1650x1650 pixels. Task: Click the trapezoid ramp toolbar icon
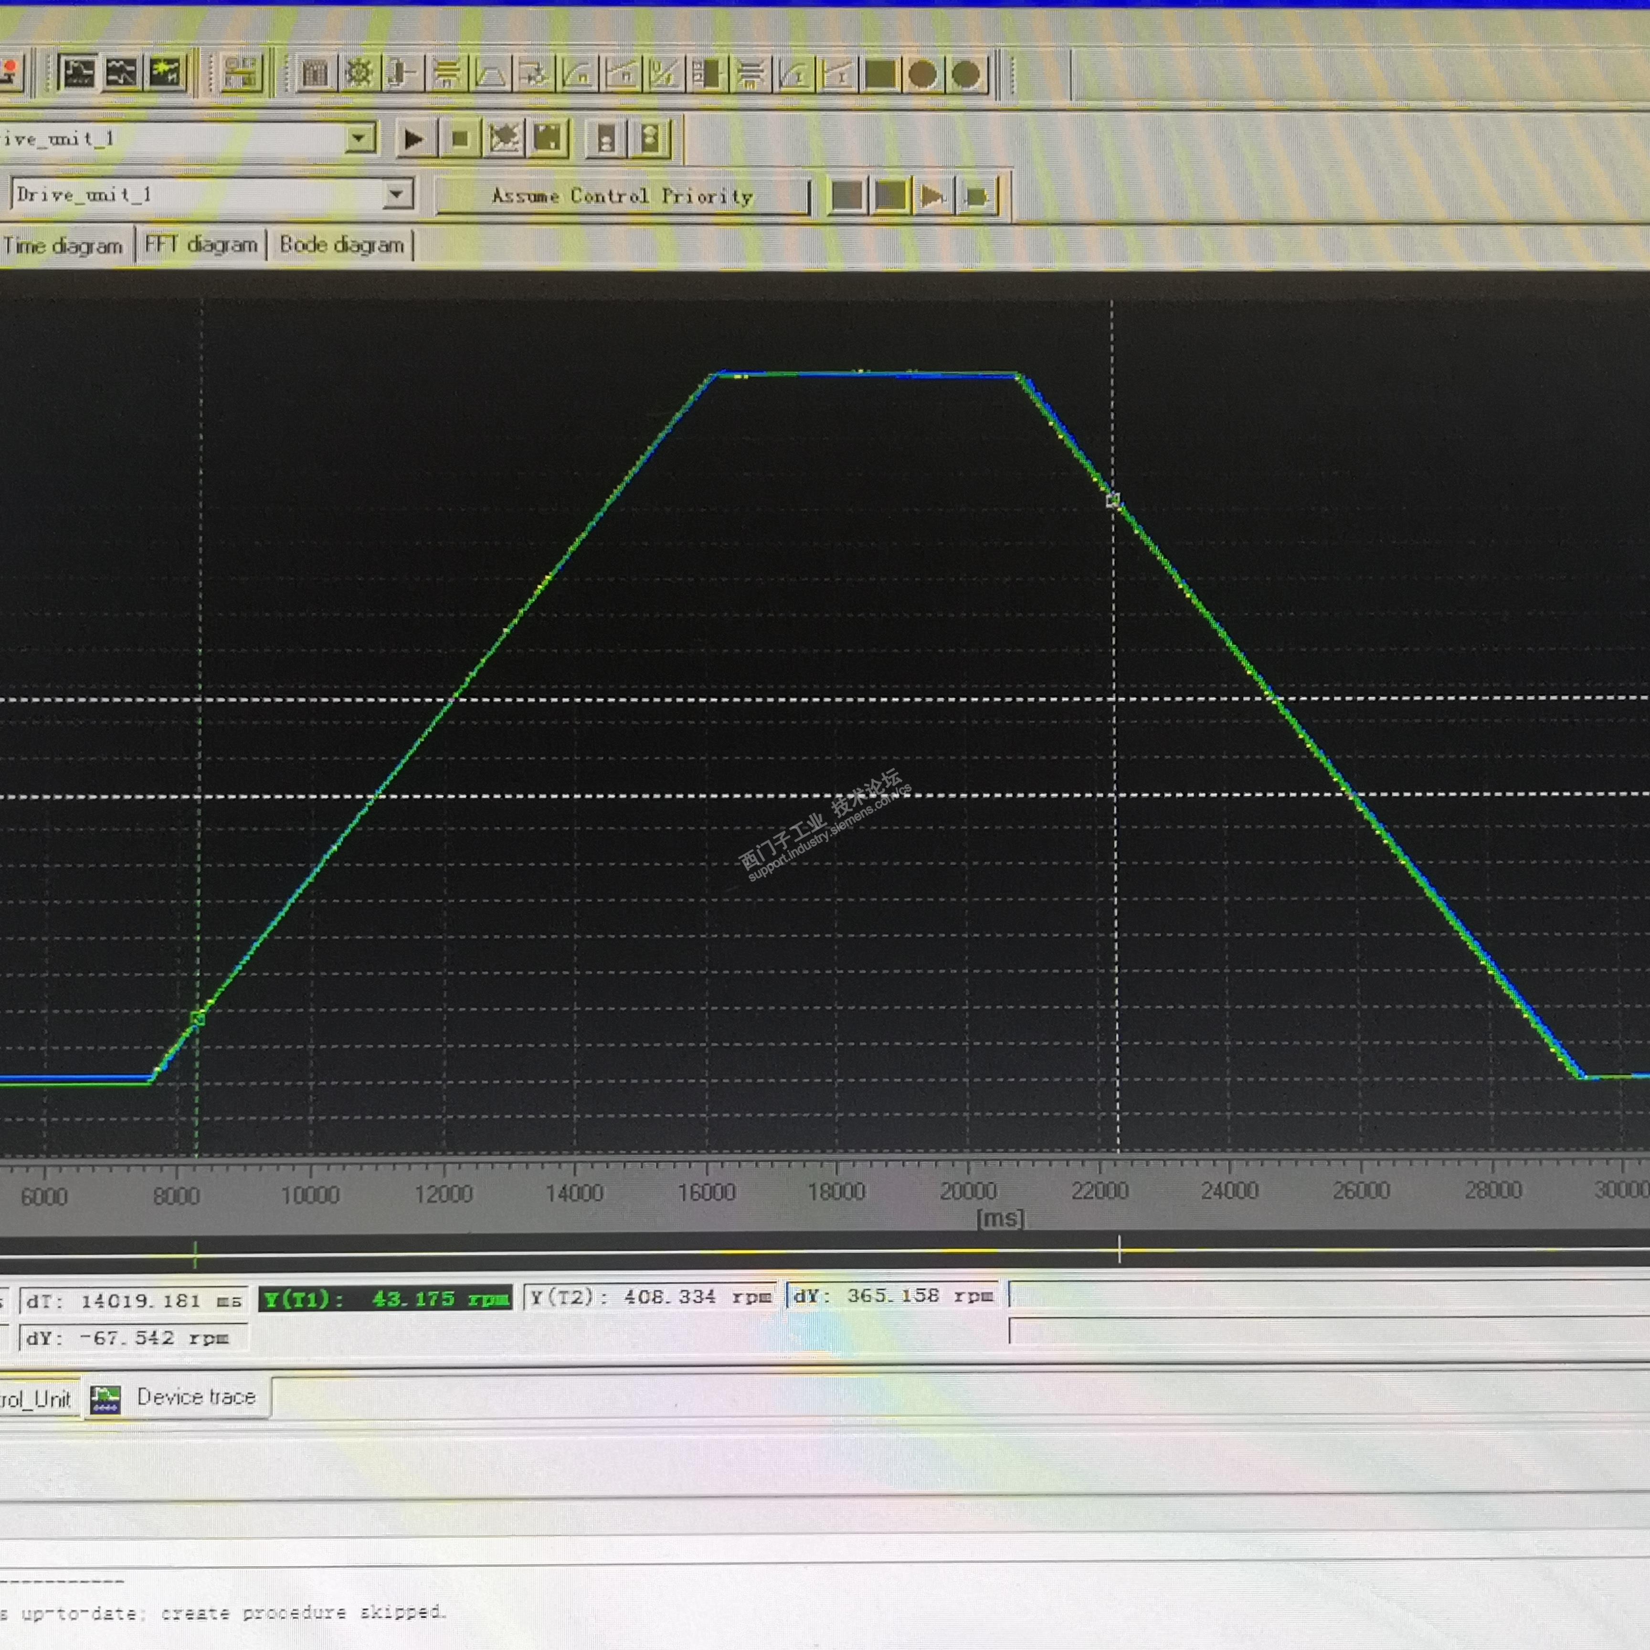490,75
